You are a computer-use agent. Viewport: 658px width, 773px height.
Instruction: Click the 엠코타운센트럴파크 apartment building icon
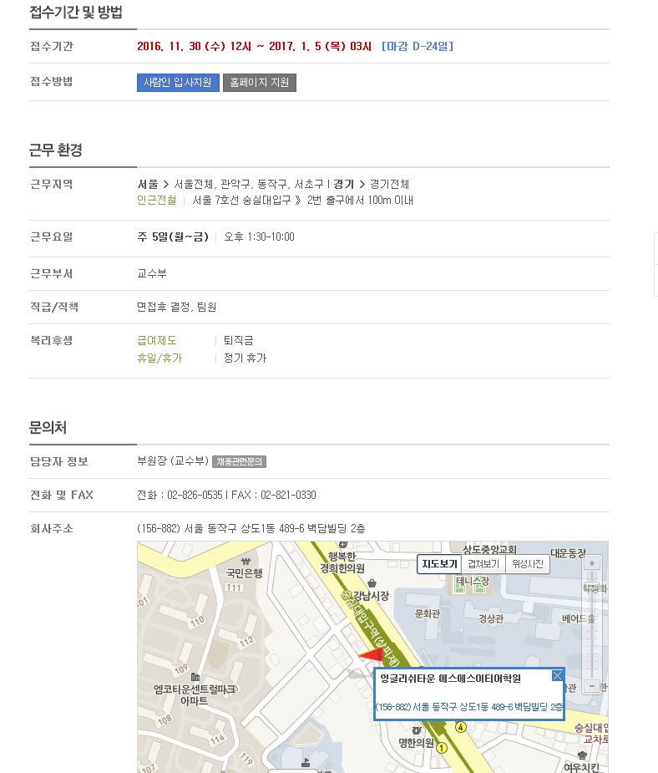[x=195, y=677]
